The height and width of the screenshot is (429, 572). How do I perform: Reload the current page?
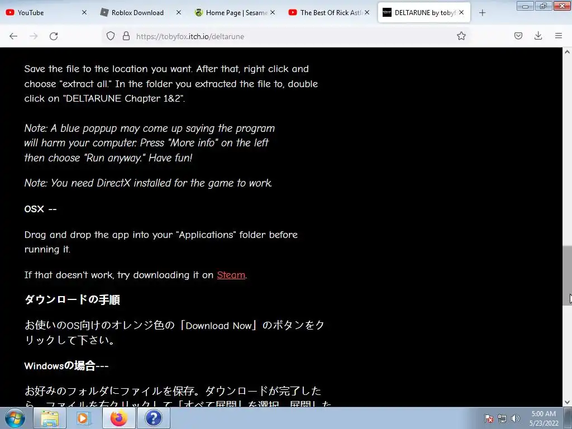pos(54,36)
